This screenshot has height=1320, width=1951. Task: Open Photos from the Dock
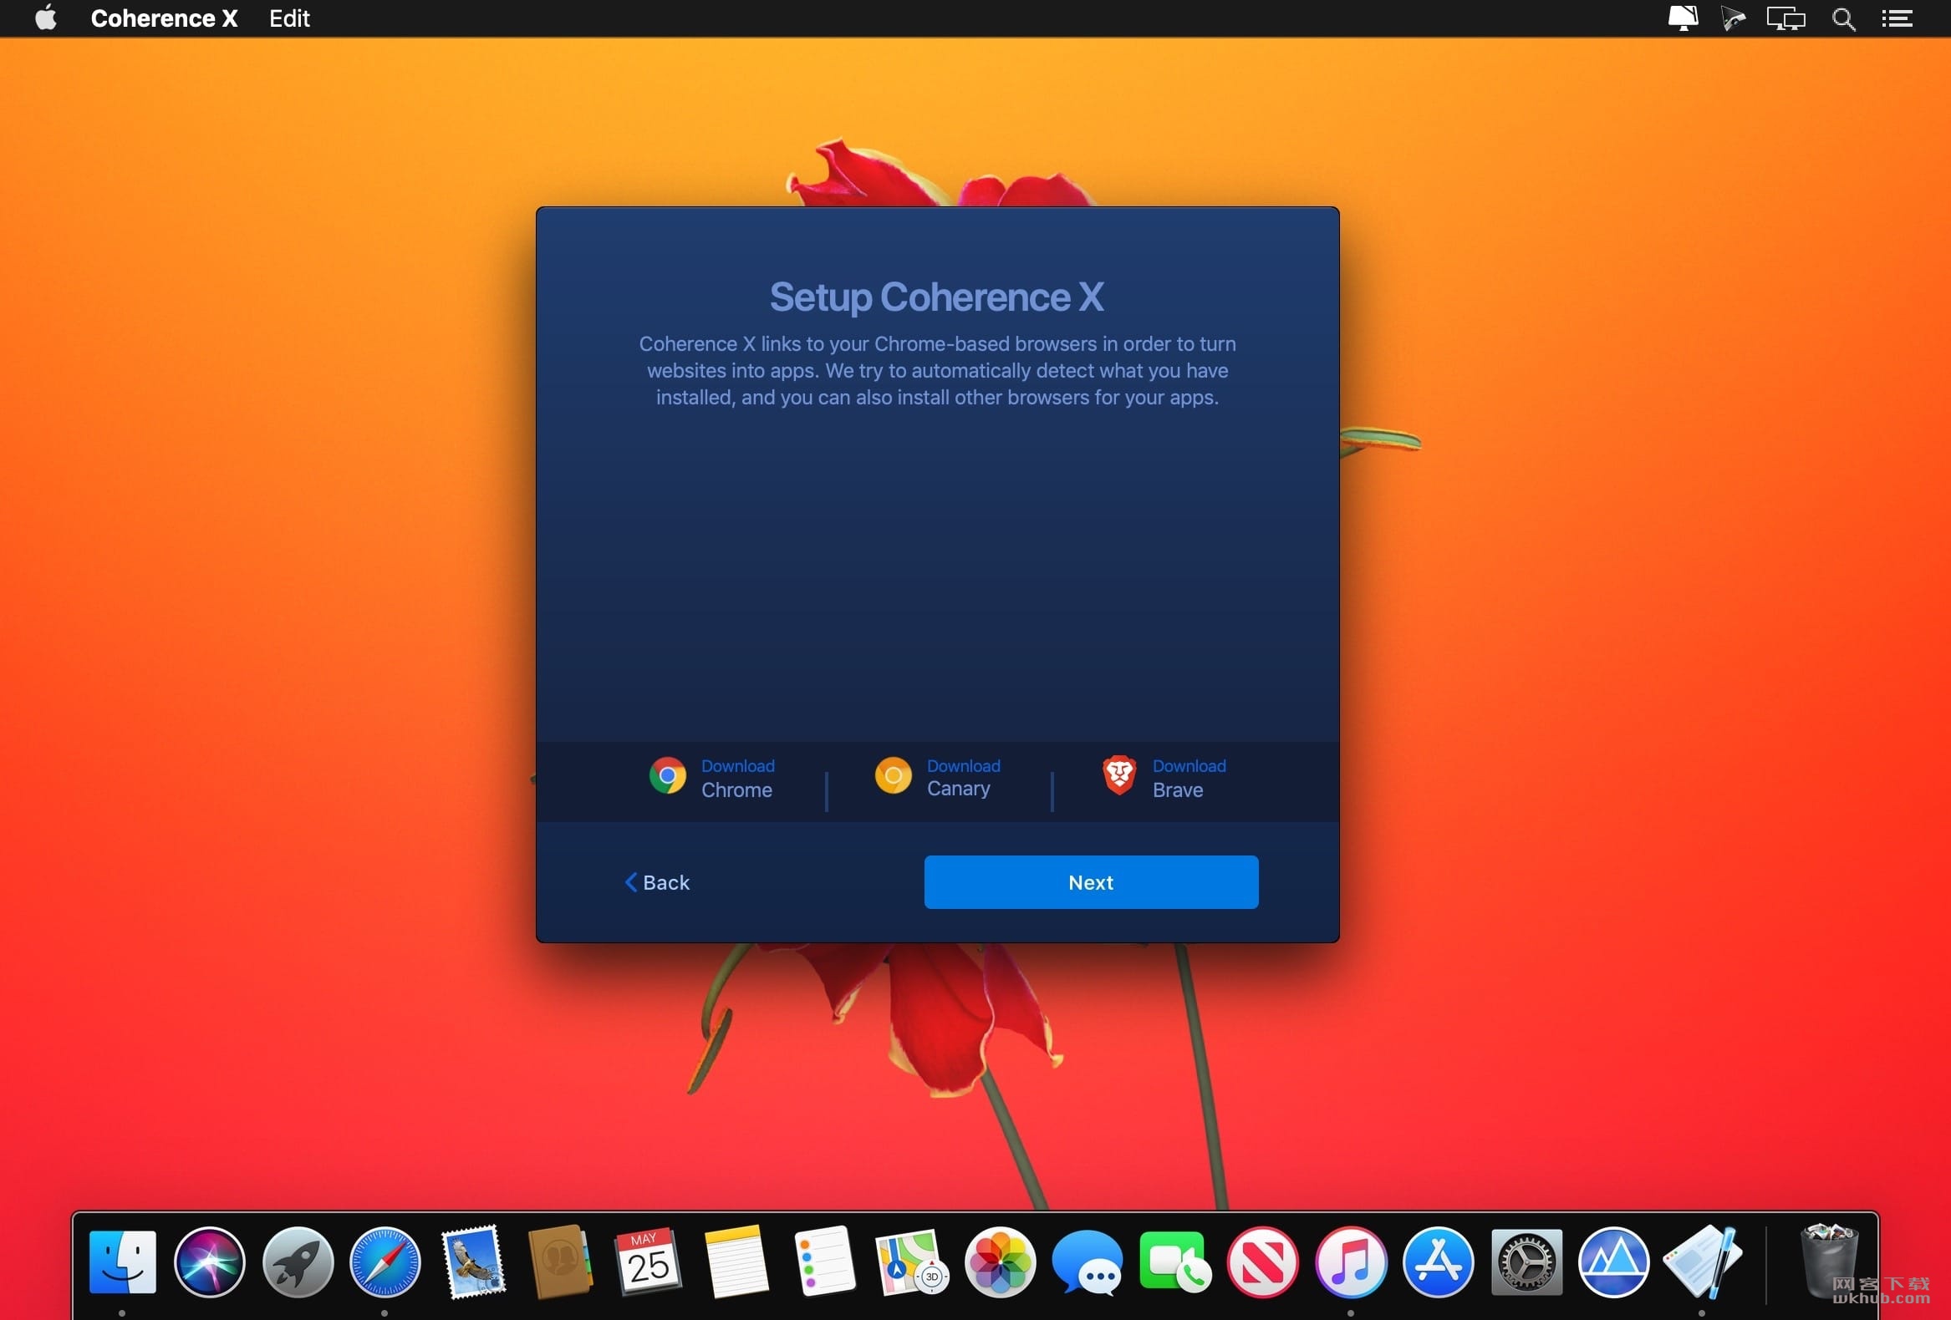pos(1000,1262)
